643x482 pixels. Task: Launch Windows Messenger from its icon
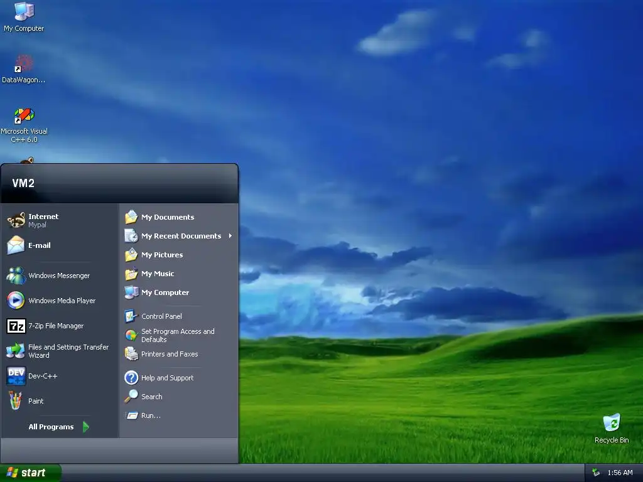point(16,276)
